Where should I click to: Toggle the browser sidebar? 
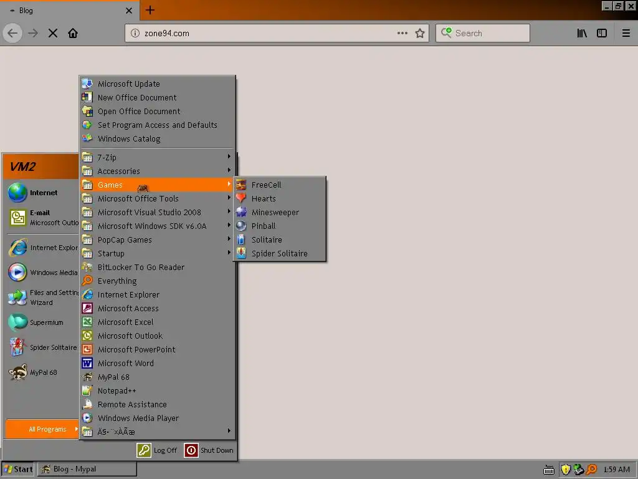602,34
